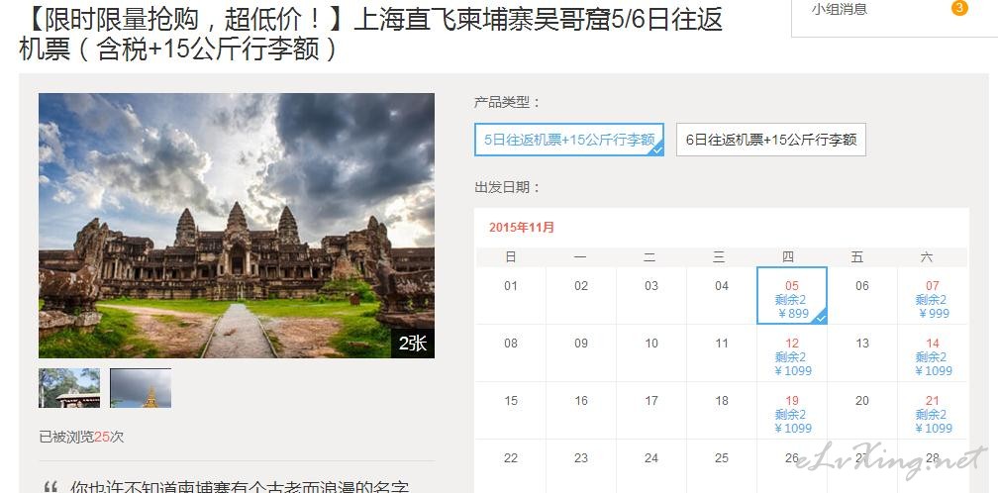Choose departure date 19 priced ¥1099

792,411
